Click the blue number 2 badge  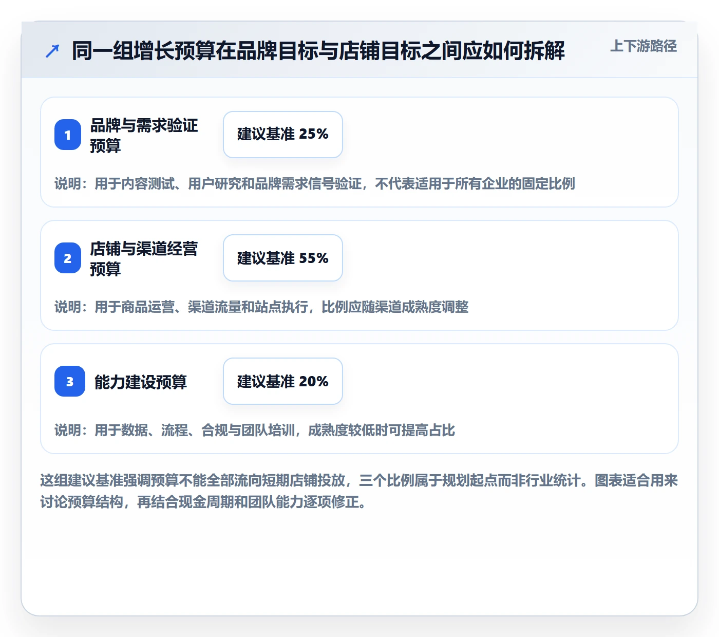pyautogui.click(x=68, y=258)
